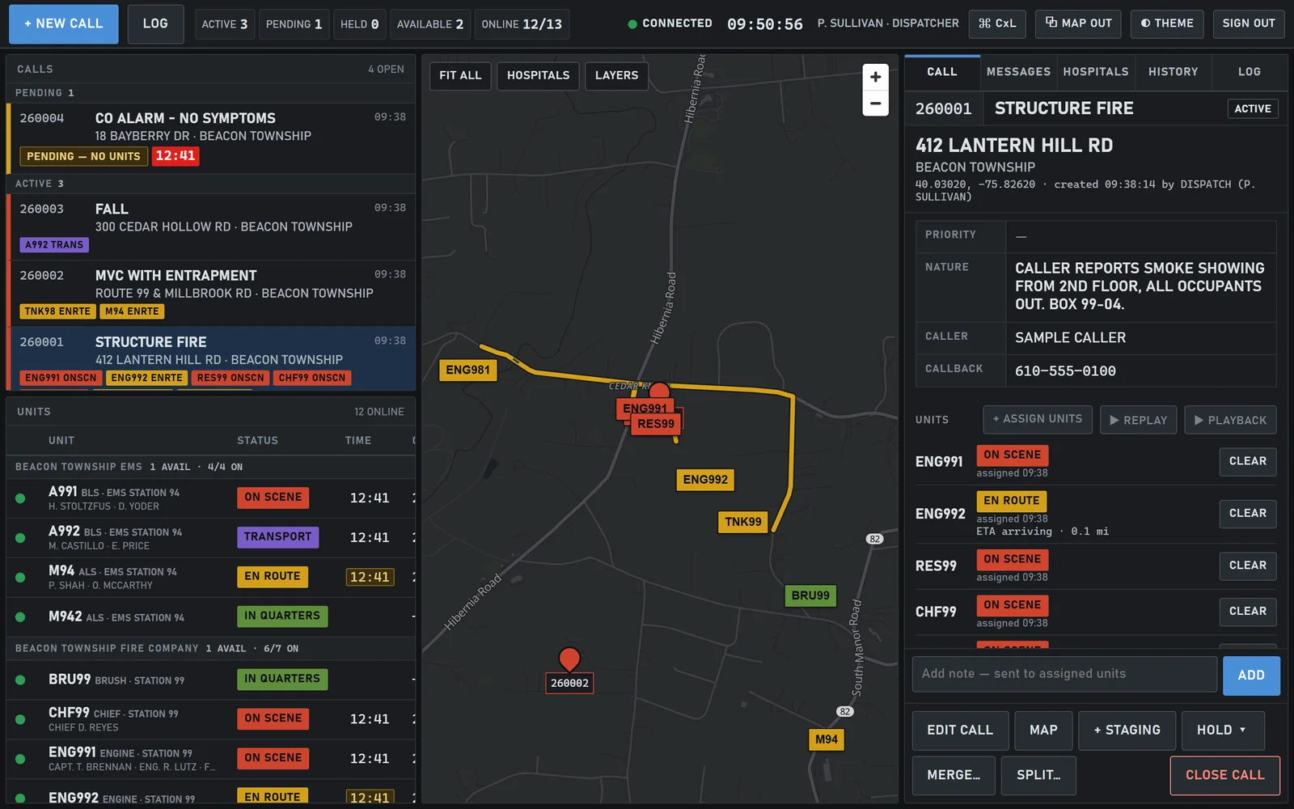This screenshot has height=809, width=1294.
Task: Clear unit ENG992 from the call
Action: coord(1248,513)
